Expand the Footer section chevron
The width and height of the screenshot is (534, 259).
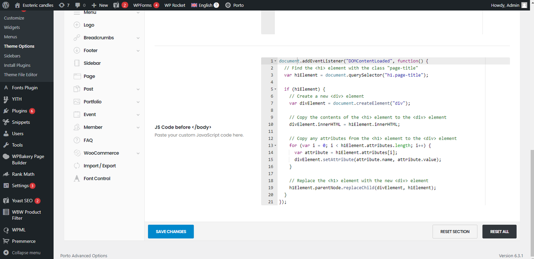(x=138, y=51)
